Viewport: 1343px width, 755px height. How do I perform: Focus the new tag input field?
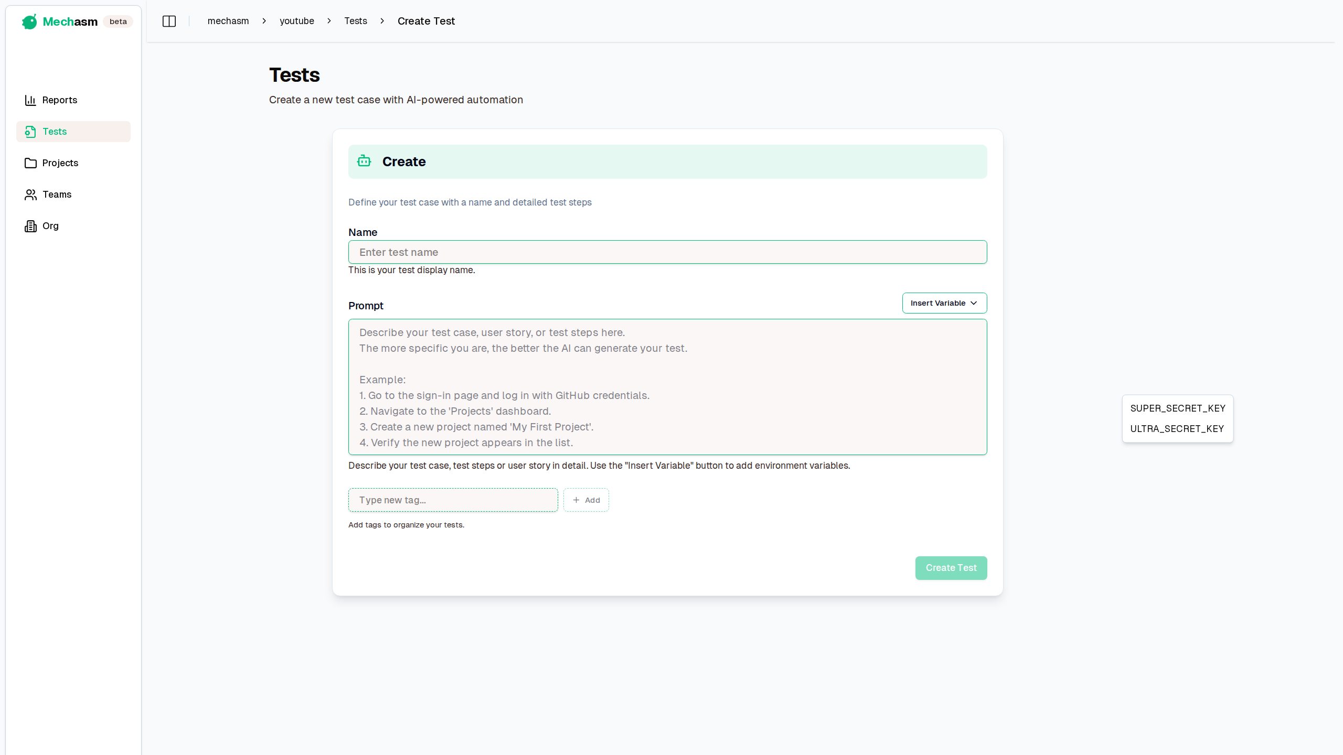point(453,500)
